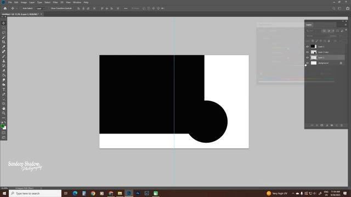Screen dimensions: 351x197
Task: Click background color swatch
Action: pos(5,128)
